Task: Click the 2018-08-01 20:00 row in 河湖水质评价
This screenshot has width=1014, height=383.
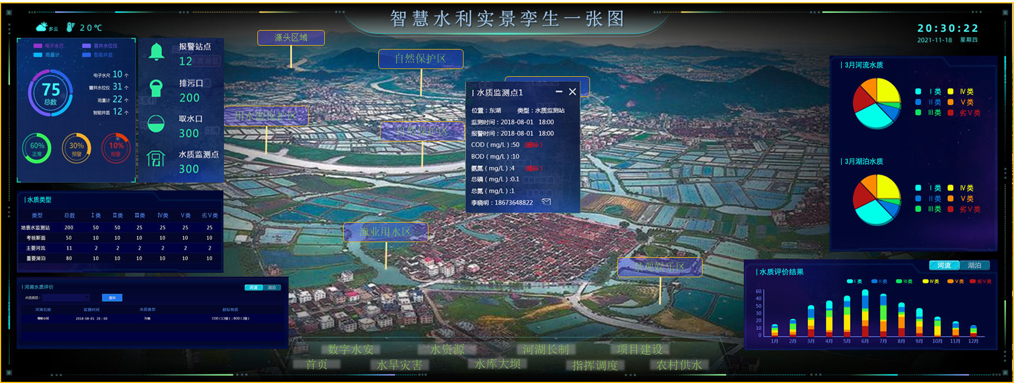Action: 152,318
